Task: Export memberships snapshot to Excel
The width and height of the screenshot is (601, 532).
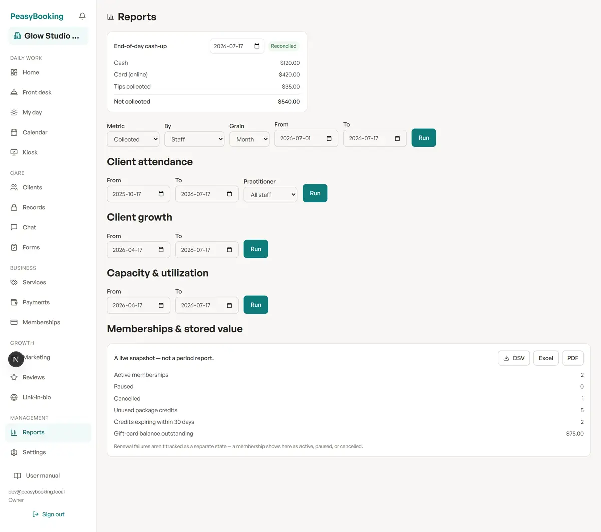Action: click(546, 358)
